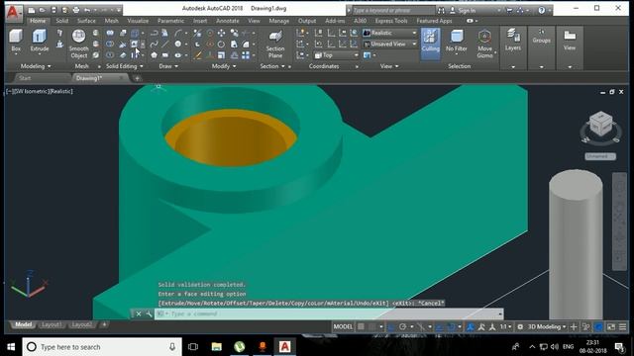Image resolution: width=634 pixels, height=356 pixels.
Task: Click the customize wrench icon on command line
Action: click(149, 313)
